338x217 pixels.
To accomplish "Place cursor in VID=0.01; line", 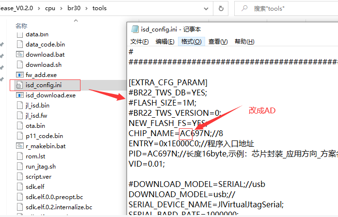I will click(x=147, y=164).
